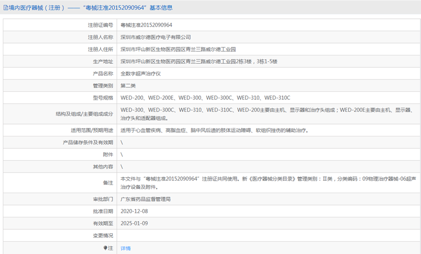
Task: Click the 有效期至 label
Action: [x=103, y=223]
